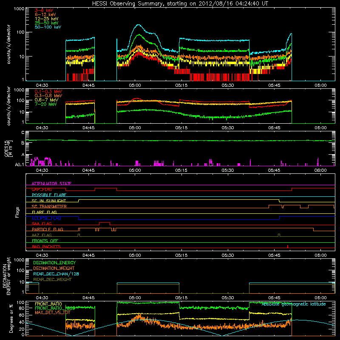Select the MAX_DET_VS_TOT legend label

point(53,312)
